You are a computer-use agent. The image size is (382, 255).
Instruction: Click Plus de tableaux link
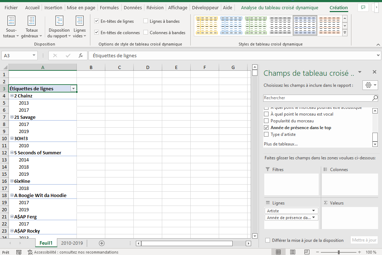click(281, 144)
